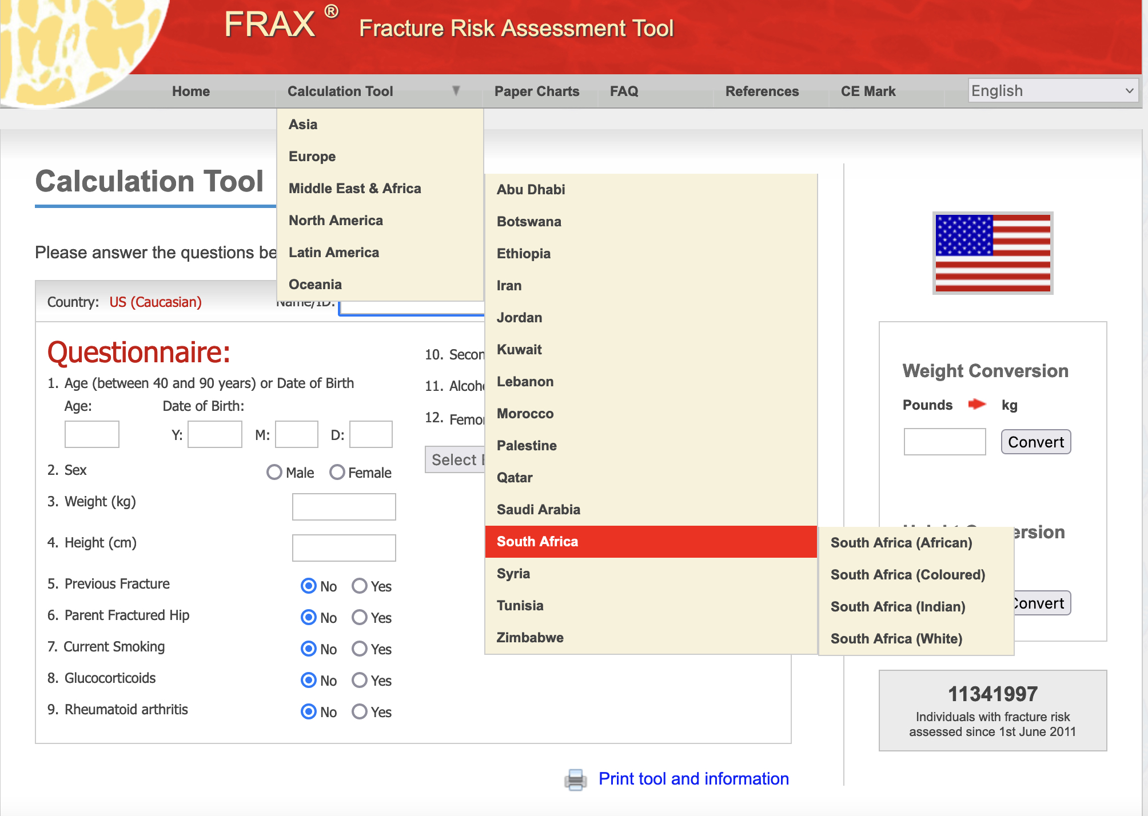Click the Age input field
Image resolution: width=1148 pixels, height=816 pixels.
click(x=92, y=434)
